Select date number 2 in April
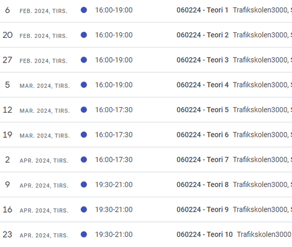The height and width of the screenshot is (247, 292). (x=8, y=159)
